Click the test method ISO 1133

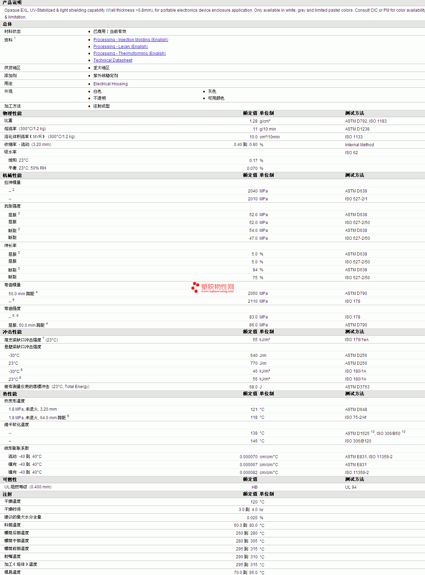pyautogui.click(x=354, y=137)
